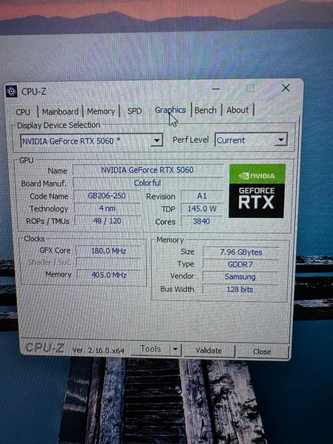Screen dimensions: 333x444
Task: Close CPU-Z with the X button
Action: click(x=286, y=88)
